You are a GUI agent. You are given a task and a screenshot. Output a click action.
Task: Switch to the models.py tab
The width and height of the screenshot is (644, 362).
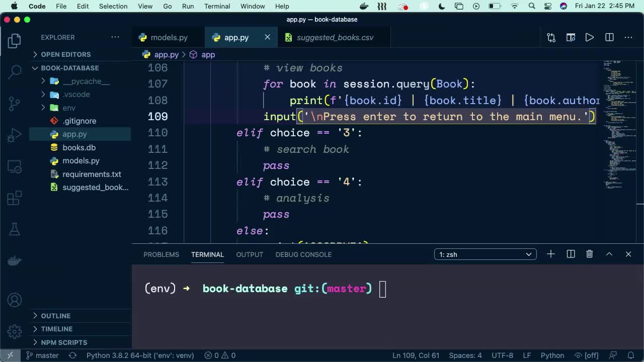click(169, 37)
